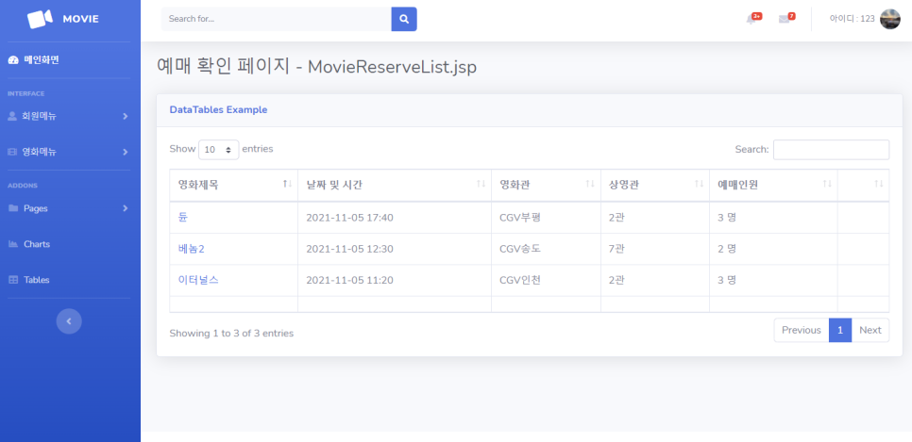Image resolution: width=912 pixels, height=442 pixels.
Task: Focus the table Search input field
Action: 831,150
